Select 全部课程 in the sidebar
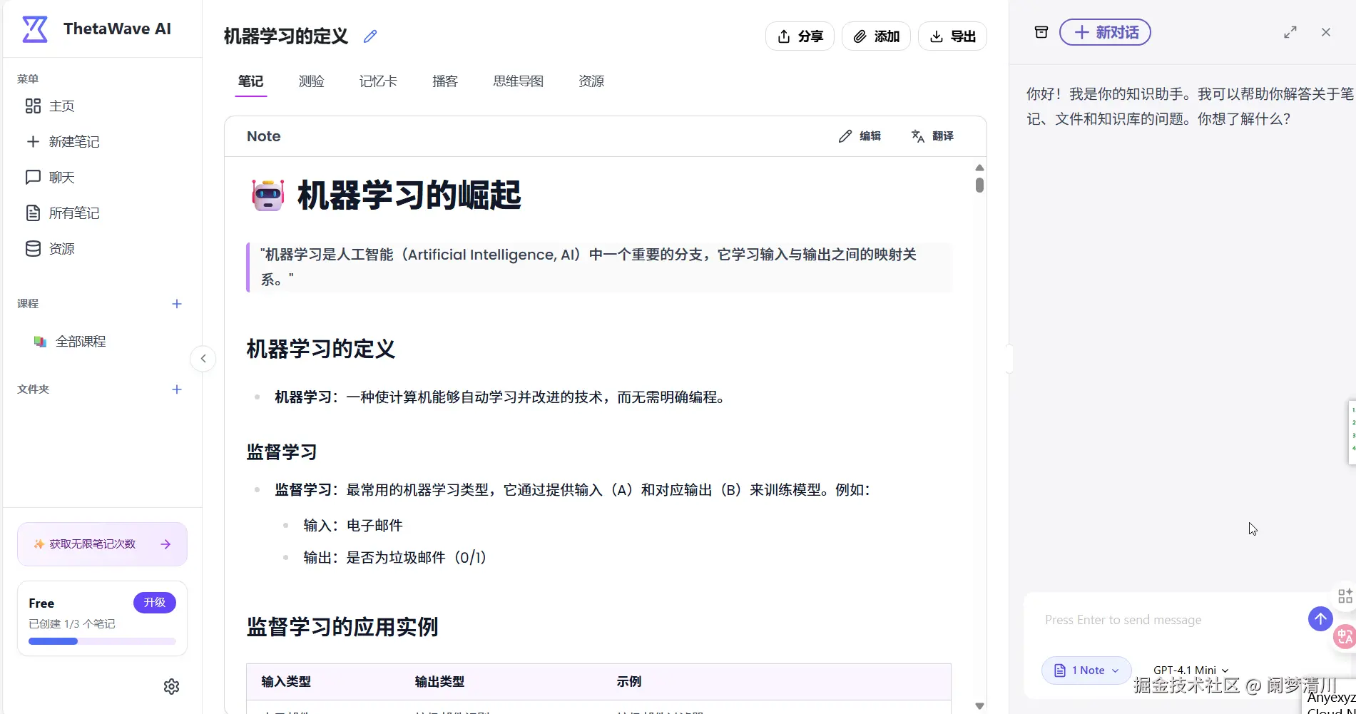 [70, 342]
